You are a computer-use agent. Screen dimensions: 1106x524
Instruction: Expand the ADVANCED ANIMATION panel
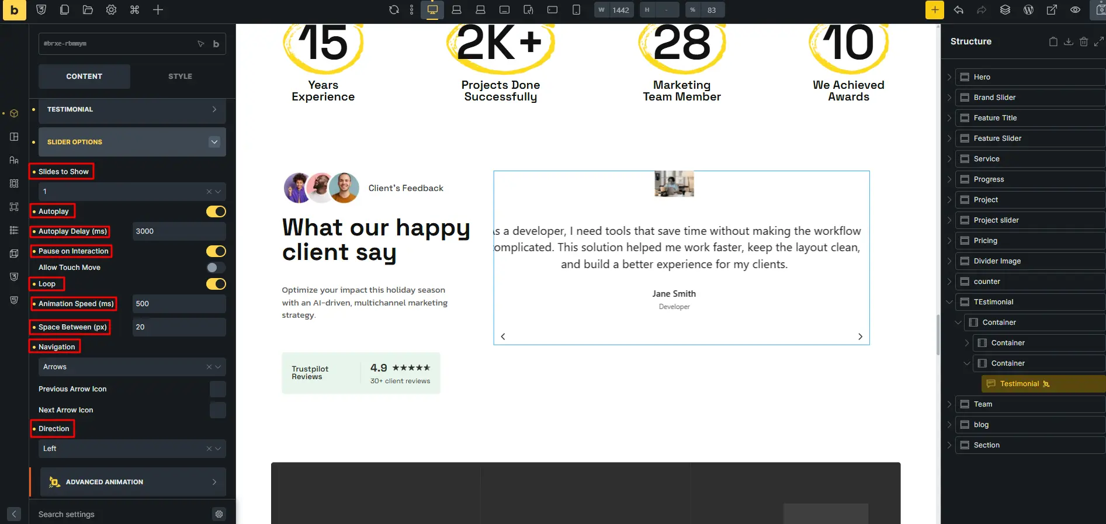click(133, 482)
